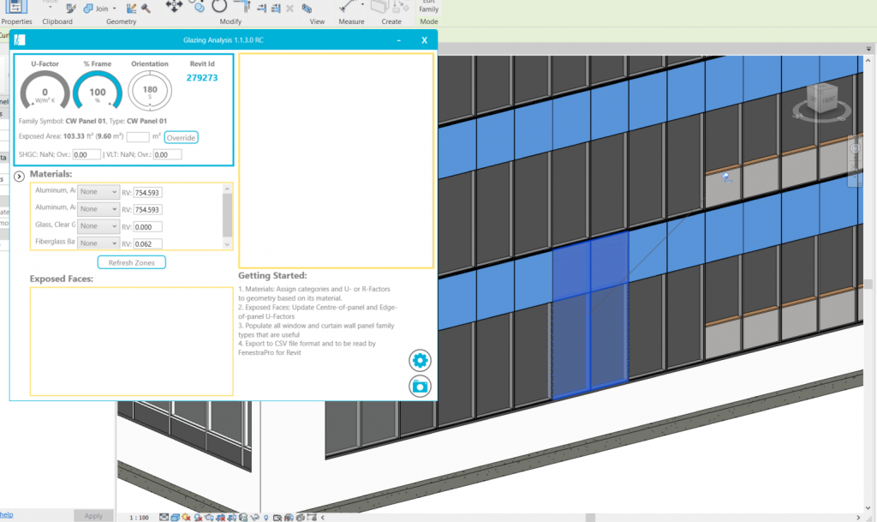Expand the Materials section arrow
This screenshot has height=522, width=877.
tap(19, 177)
